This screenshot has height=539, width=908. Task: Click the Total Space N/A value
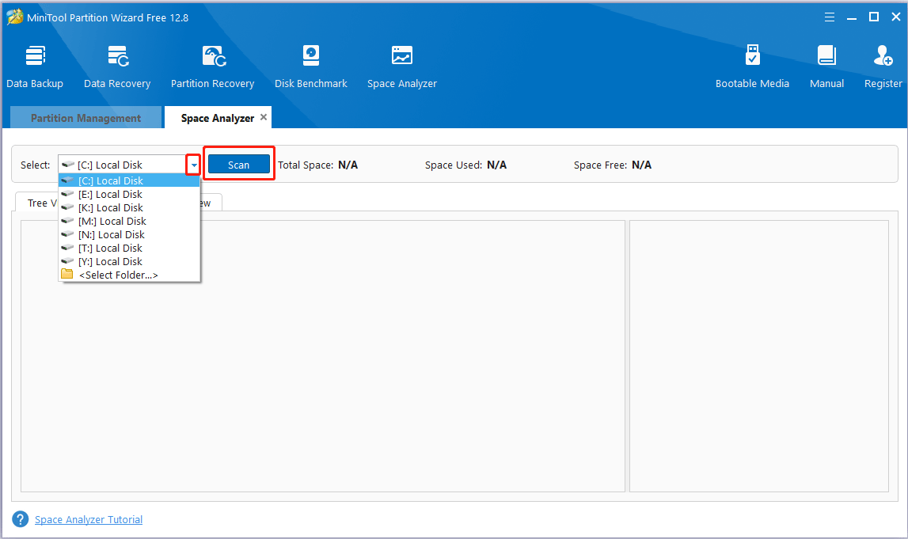[348, 165]
